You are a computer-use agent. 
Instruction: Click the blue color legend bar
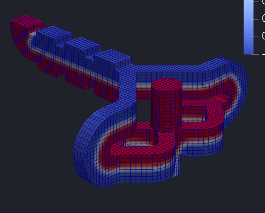click(248, 27)
